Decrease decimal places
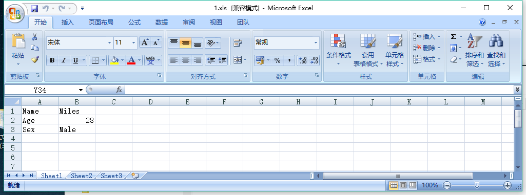 [x=314, y=60]
